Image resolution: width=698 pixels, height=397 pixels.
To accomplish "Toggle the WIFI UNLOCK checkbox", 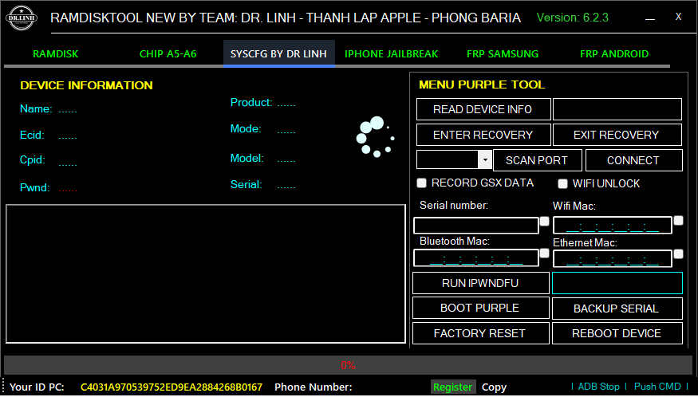I will 562,183.
